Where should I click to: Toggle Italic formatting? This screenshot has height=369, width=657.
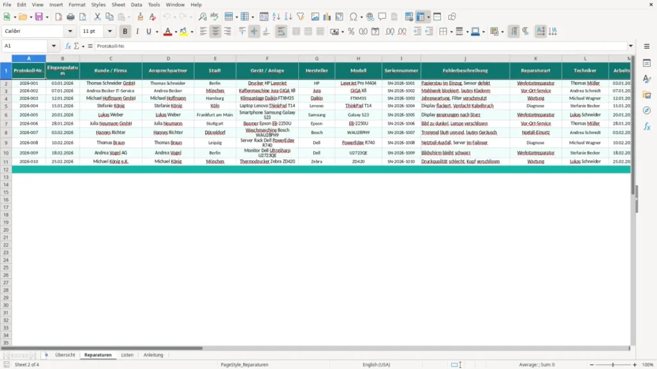point(137,31)
